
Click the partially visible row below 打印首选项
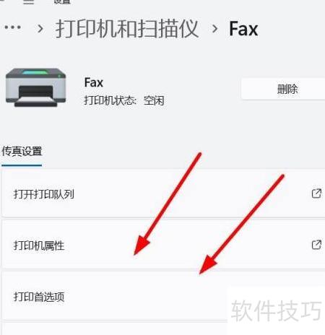(x=163, y=329)
